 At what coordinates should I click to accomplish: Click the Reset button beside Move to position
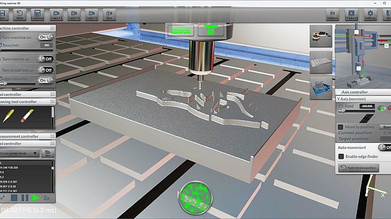coord(386,127)
